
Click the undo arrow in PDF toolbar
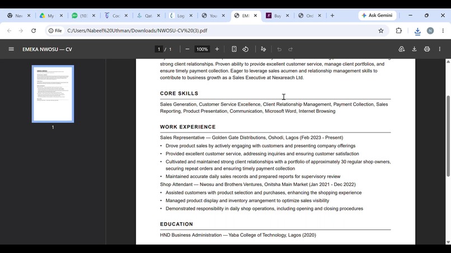coord(279,49)
